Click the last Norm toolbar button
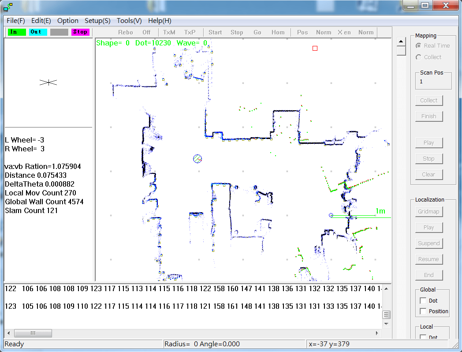The width and height of the screenshot is (462, 352). pos(366,33)
